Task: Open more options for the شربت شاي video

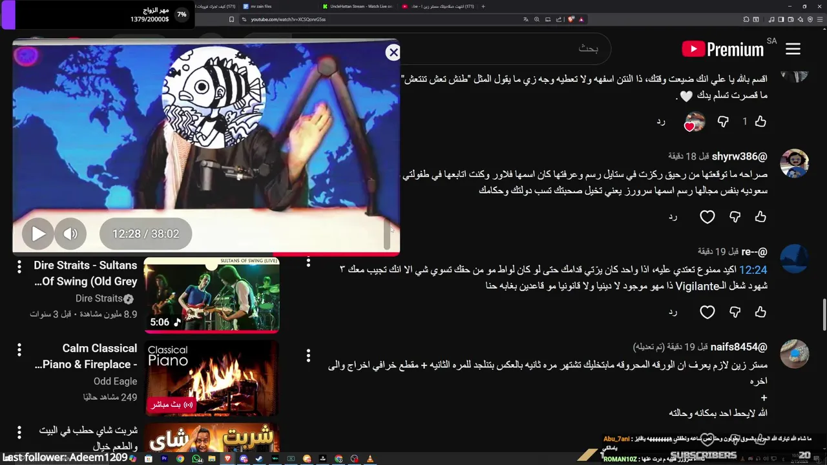Action: pos(19,431)
